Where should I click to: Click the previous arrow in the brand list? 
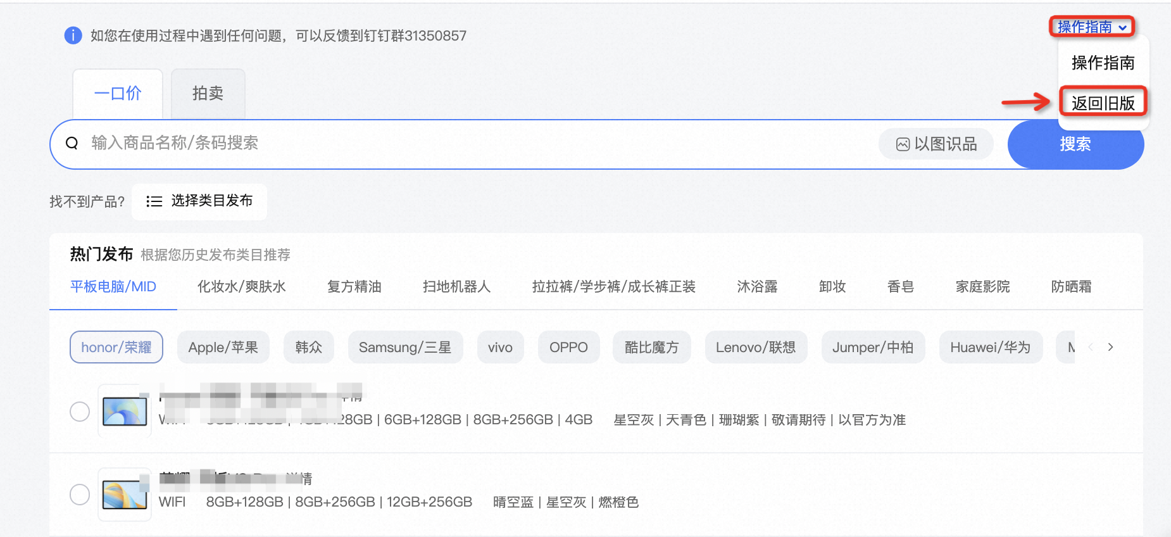coord(1091,347)
